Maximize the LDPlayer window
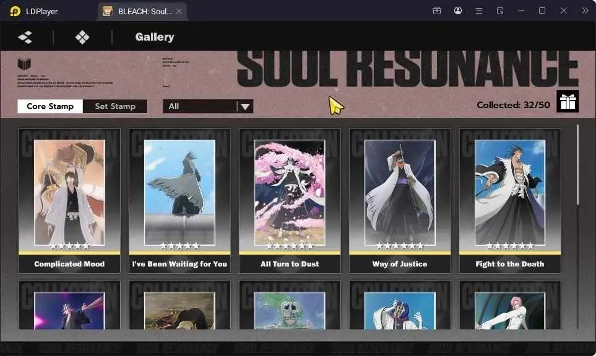This screenshot has height=356, width=596. tap(542, 11)
